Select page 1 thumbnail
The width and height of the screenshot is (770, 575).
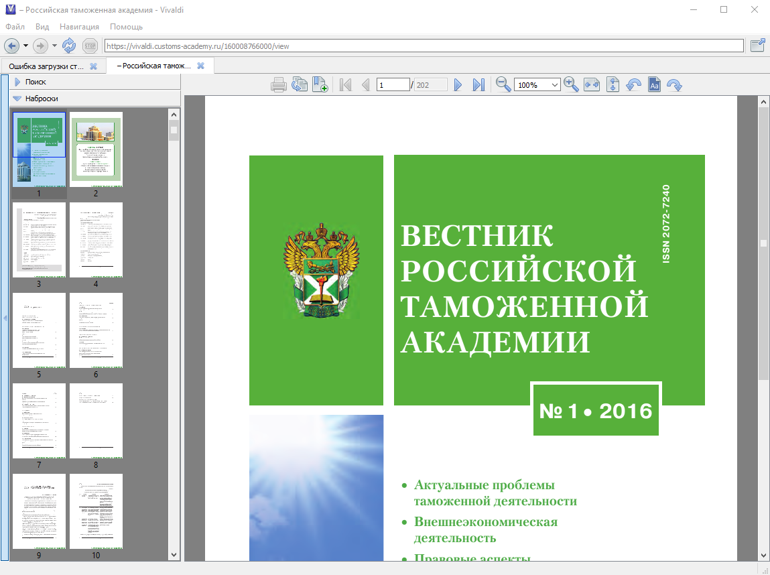click(x=40, y=149)
